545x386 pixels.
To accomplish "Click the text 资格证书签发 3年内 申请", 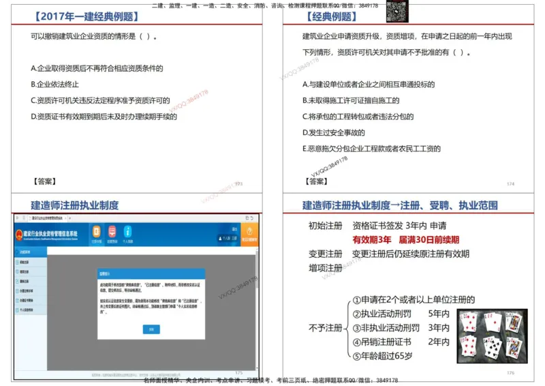I will pos(399,226).
